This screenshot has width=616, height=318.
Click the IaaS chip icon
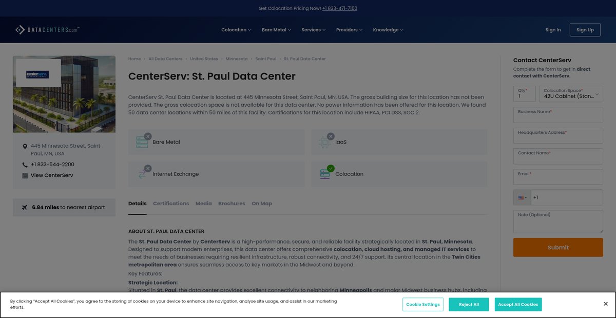coord(325,142)
